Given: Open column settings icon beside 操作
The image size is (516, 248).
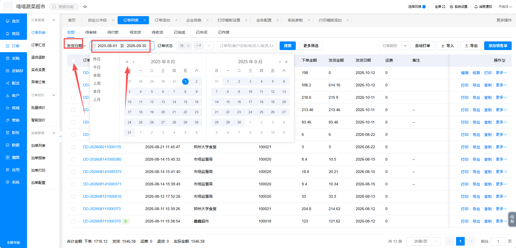Looking at the screenshot, I should click(x=504, y=61).
